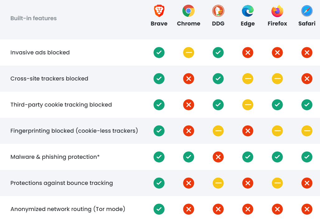The height and width of the screenshot is (220, 320).
Task: Click the Edge browser logo
Action: click(248, 11)
